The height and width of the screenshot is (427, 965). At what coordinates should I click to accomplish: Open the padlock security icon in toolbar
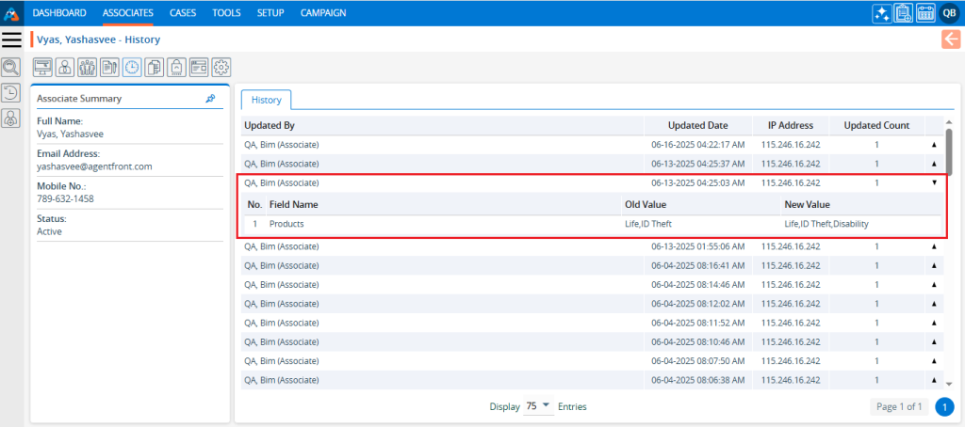coord(176,67)
